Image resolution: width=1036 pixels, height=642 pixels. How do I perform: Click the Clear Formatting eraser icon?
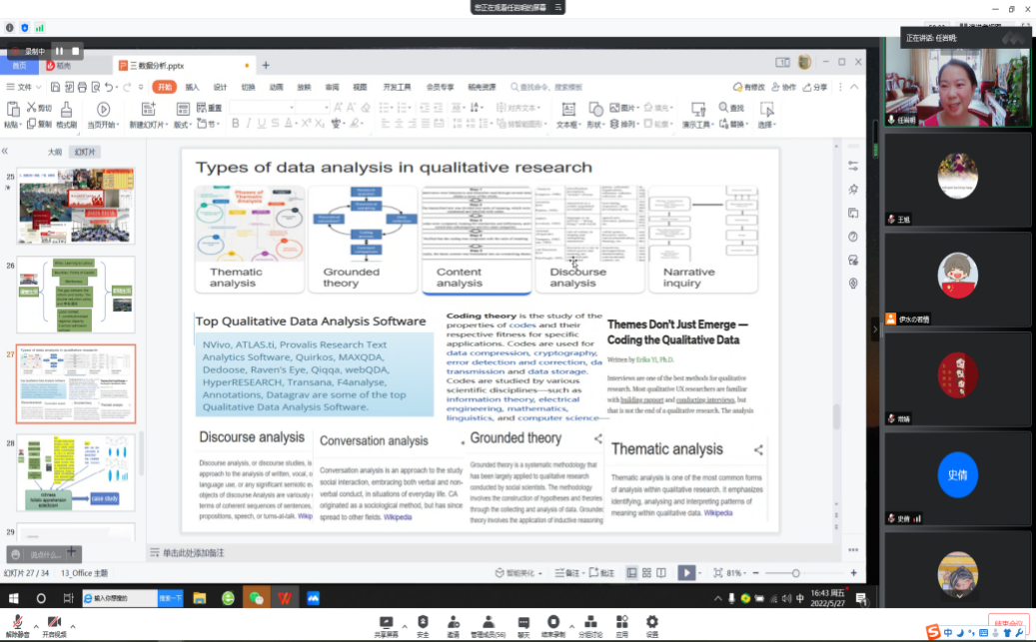point(366,107)
